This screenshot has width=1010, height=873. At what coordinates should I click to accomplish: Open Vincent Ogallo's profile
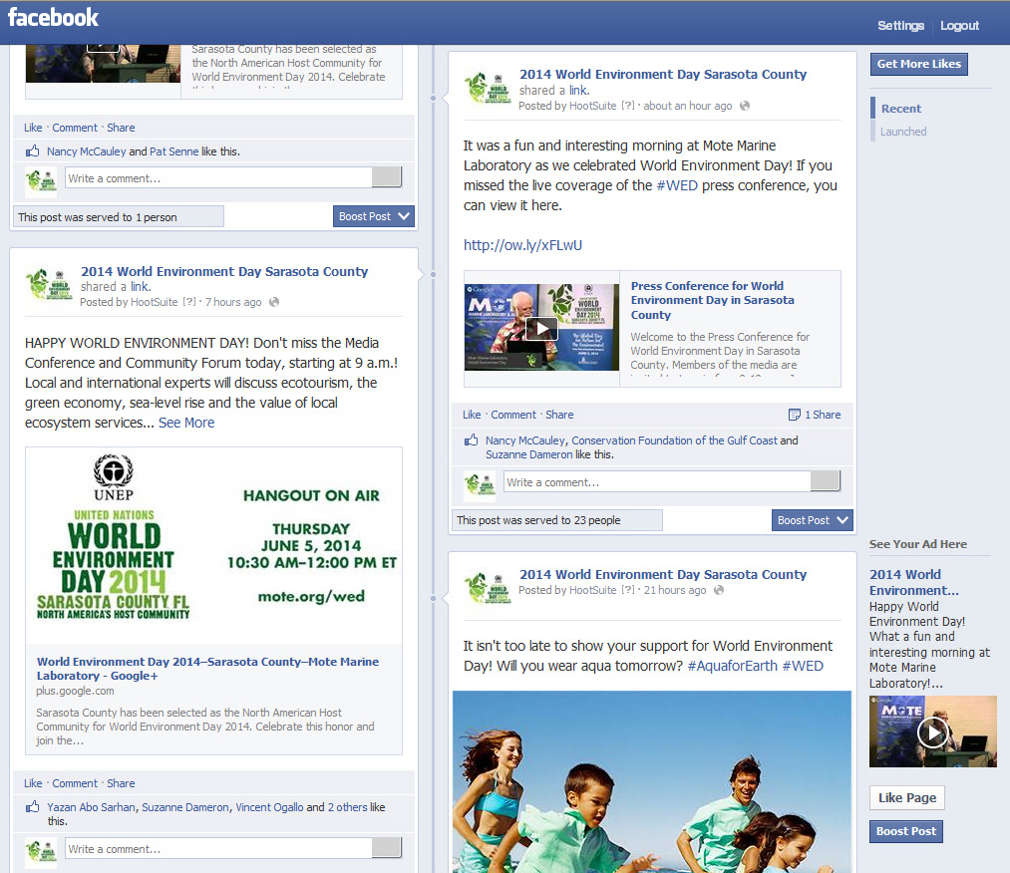pyautogui.click(x=269, y=806)
